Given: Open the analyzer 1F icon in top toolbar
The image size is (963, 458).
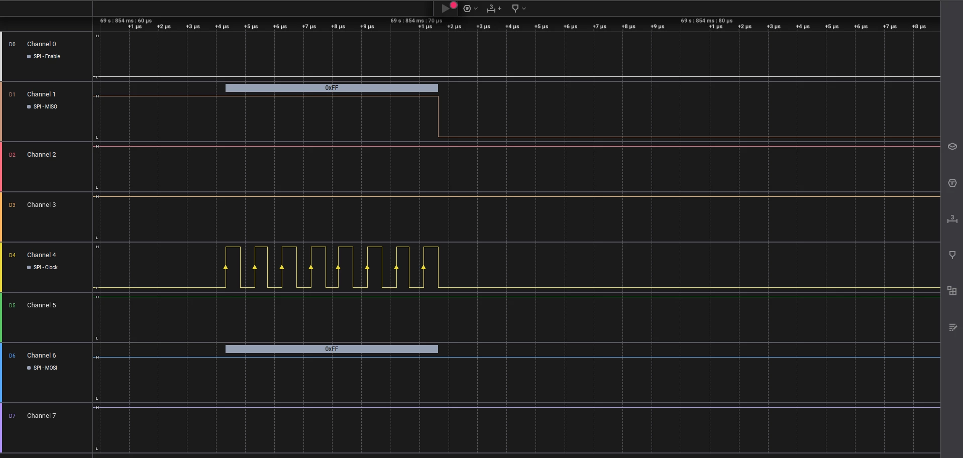Looking at the screenshot, I should tap(467, 9).
